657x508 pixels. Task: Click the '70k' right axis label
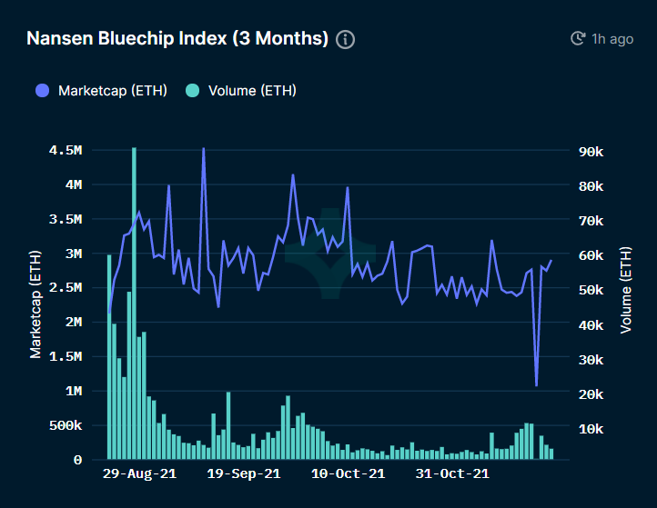click(591, 221)
